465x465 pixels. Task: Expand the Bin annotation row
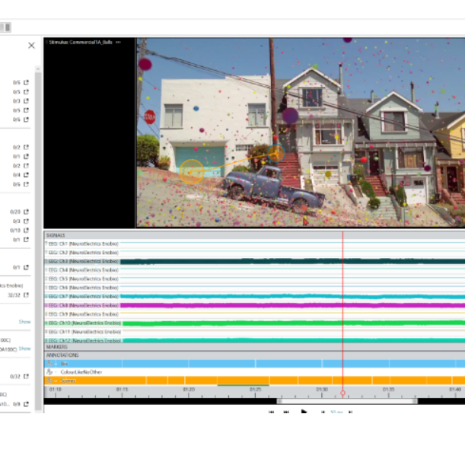[56, 364]
